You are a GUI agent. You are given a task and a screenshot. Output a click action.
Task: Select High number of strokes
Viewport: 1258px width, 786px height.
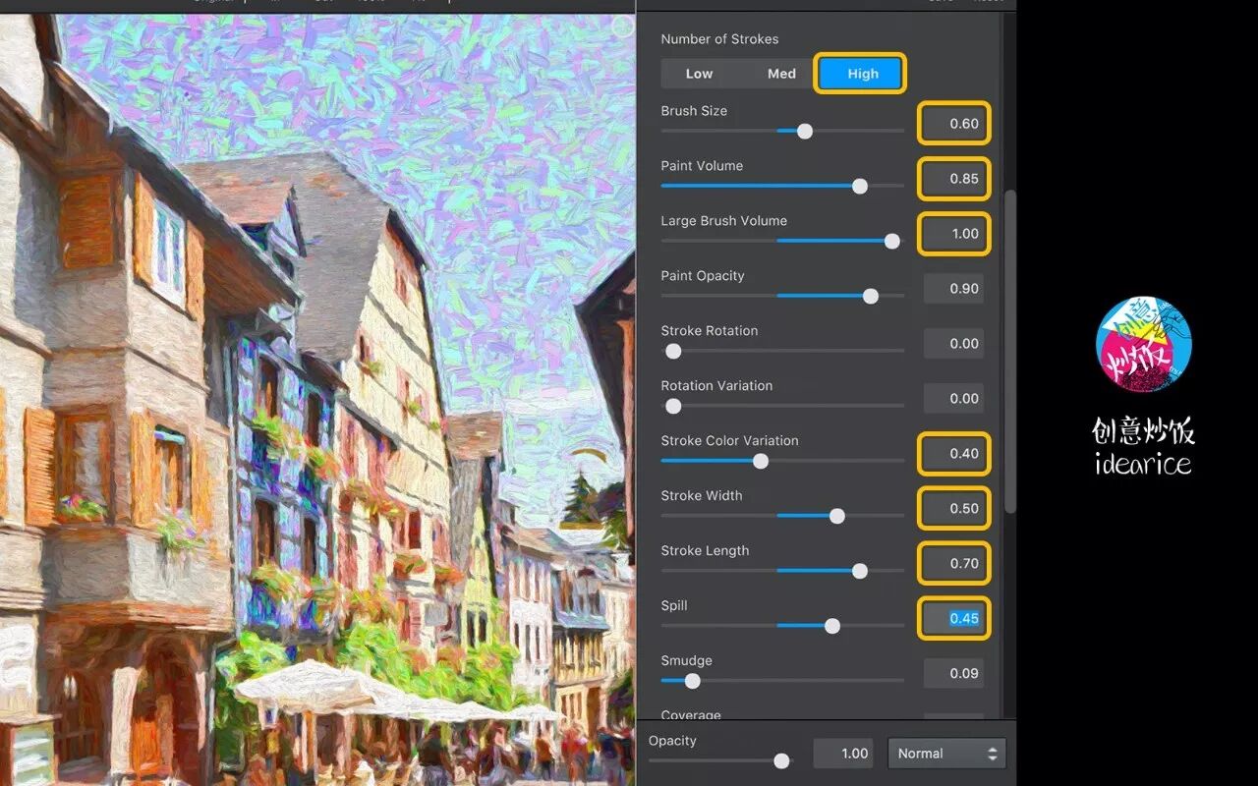point(862,74)
